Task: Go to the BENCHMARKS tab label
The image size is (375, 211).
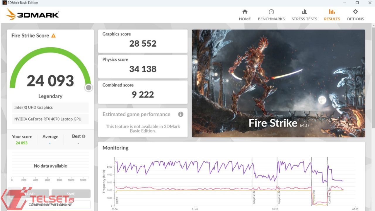Action: coord(271,19)
